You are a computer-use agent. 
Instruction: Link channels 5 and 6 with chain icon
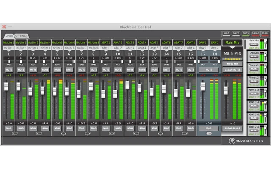(x=63, y=134)
